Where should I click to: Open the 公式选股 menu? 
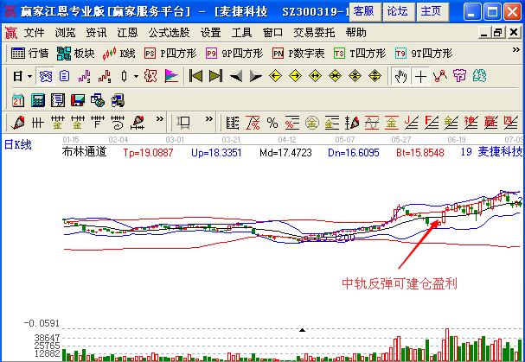tap(169, 32)
